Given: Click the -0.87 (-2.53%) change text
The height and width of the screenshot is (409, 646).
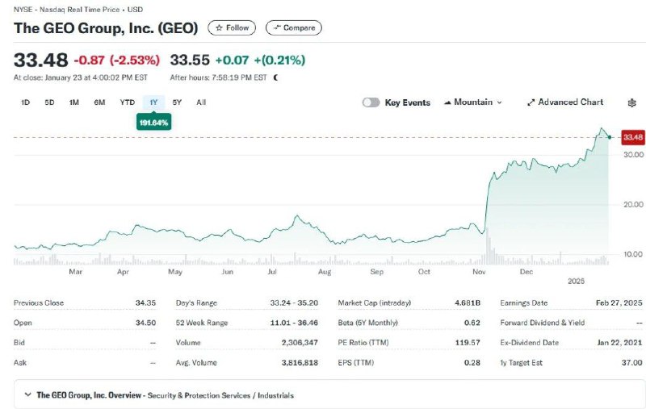Looking at the screenshot, I should pyautogui.click(x=116, y=60).
